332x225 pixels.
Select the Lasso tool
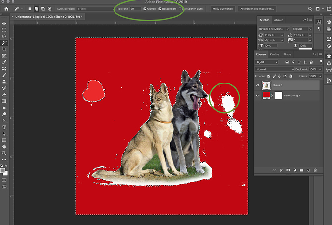point(4,36)
